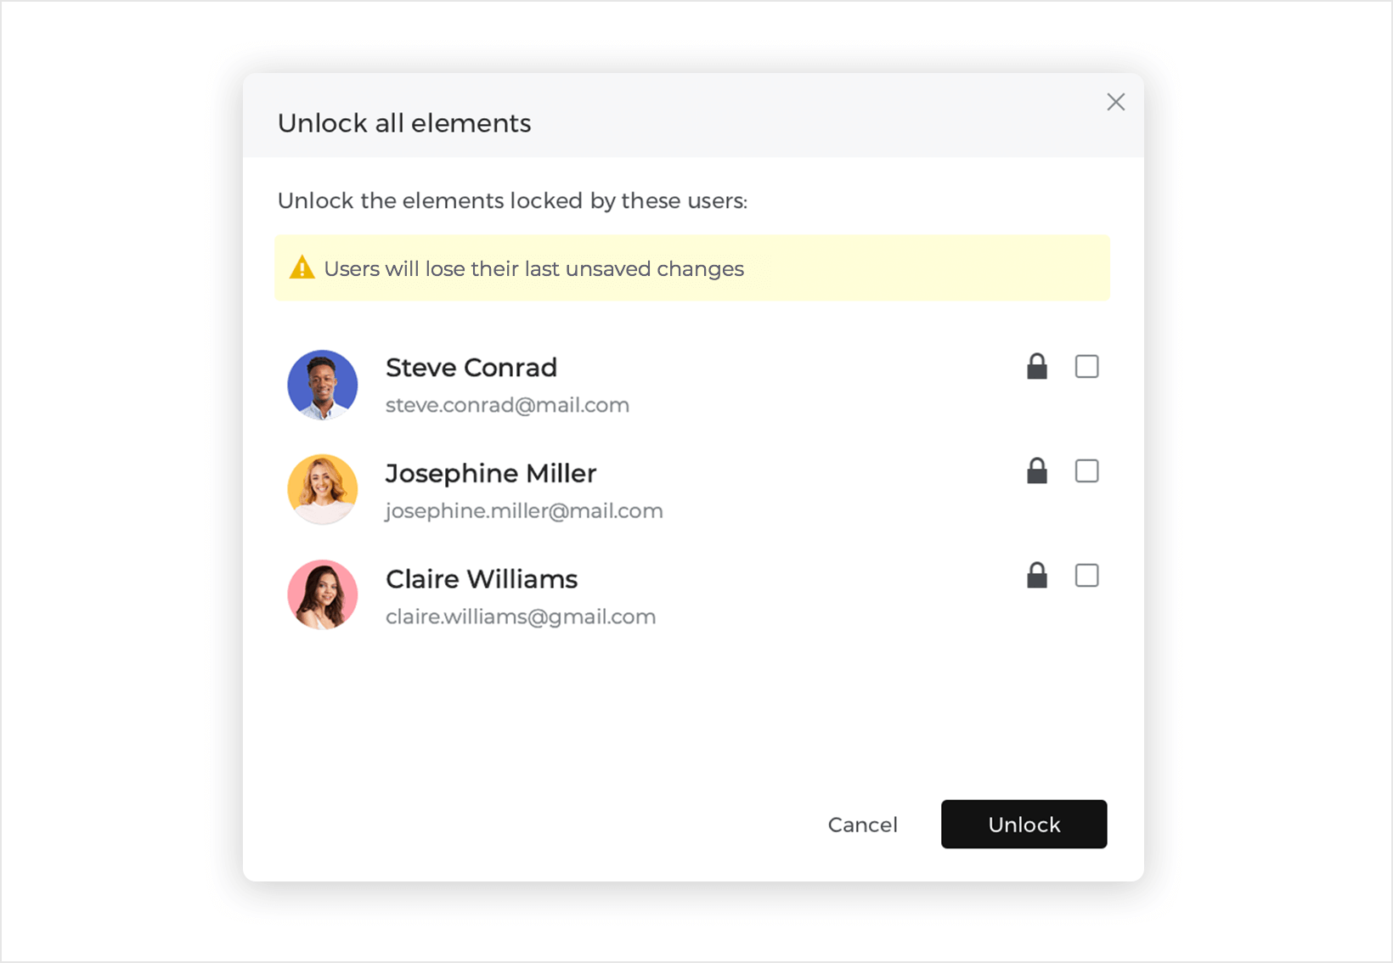Click Josephine Miller's profile photo

pos(323,489)
